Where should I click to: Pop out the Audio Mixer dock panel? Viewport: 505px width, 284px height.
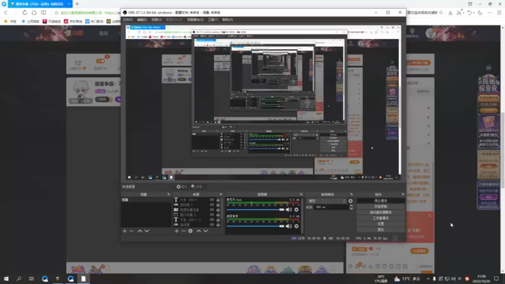(301, 194)
